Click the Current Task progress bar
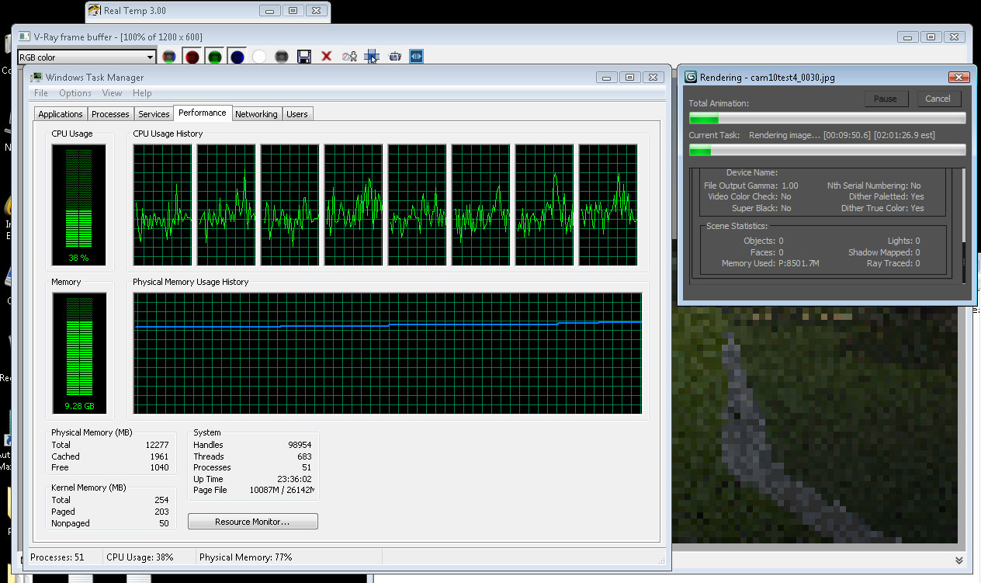This screenshot has width=981, height=583. [x=827, y=150]
